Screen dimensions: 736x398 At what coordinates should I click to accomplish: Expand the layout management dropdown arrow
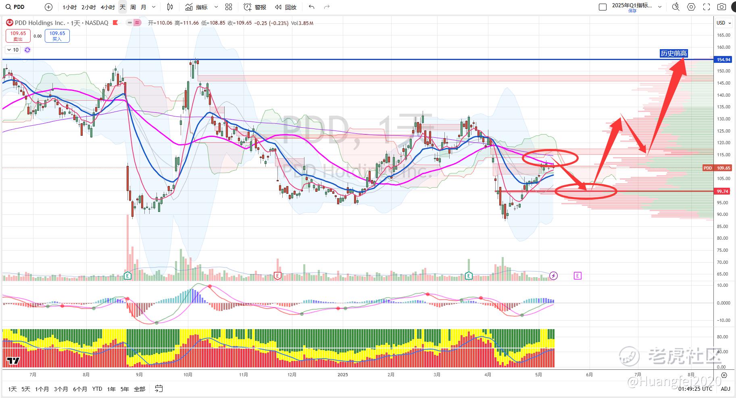(x=660, y=7)
